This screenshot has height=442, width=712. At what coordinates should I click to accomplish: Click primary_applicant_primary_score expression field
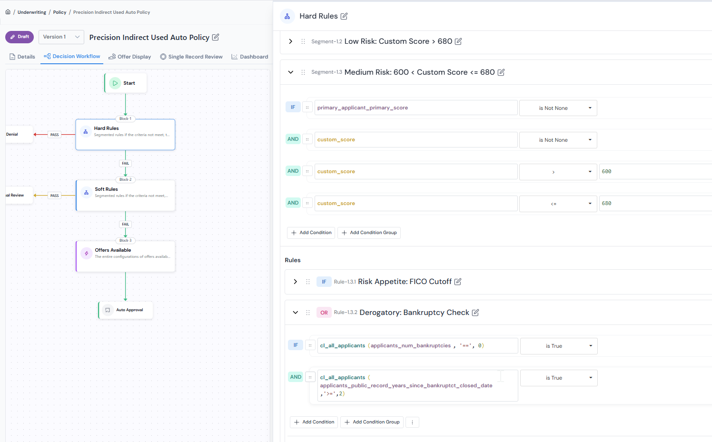pos(416,108)
